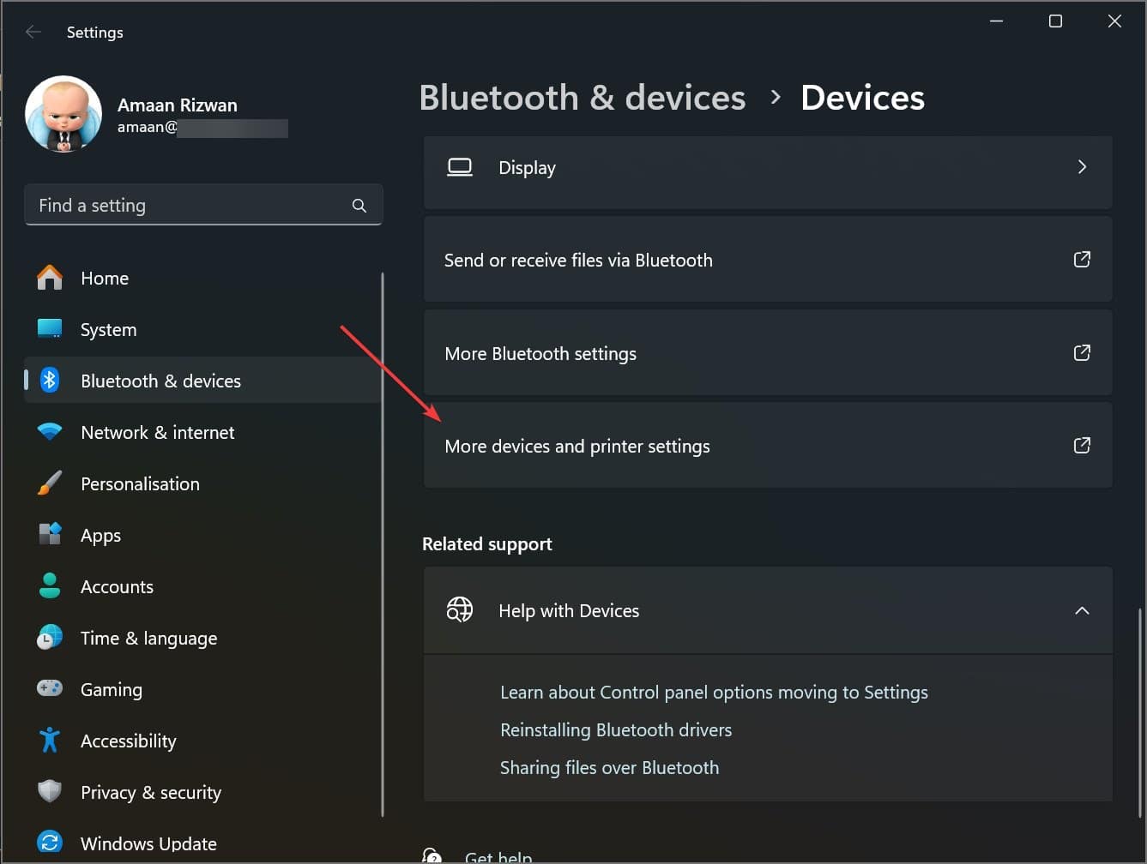Viewport: 1147px width, 864px height.
Task: Select the Accounts icon
Action: tap(50, 585)
